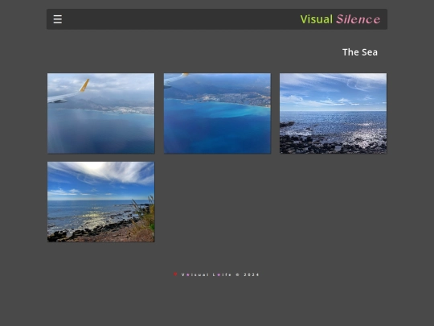Click the "2024" year in footer
Viewport: 434px width, 326px height.
[252, 274]
